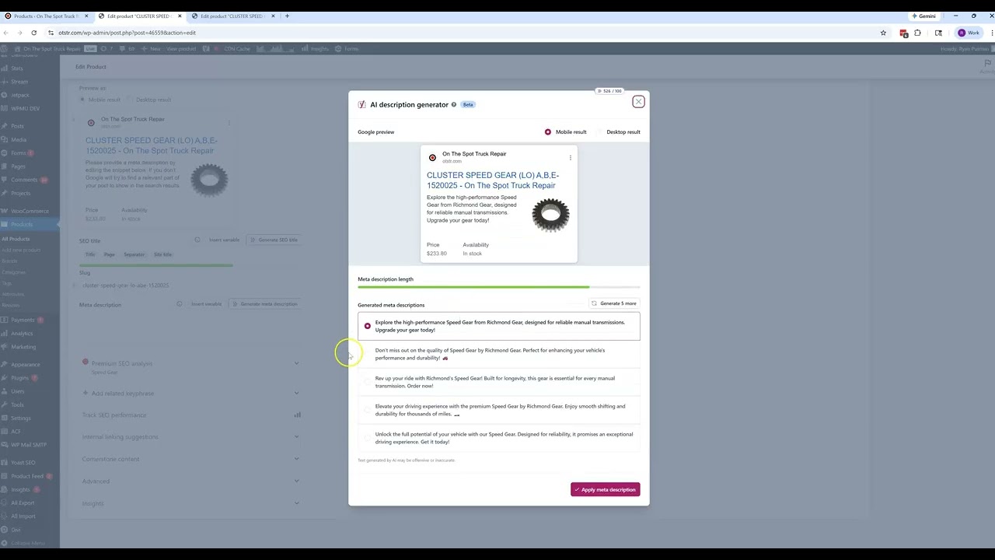Click the Gemini button in the browser
This screenshot has height=560, width=995.
(923, 16)
